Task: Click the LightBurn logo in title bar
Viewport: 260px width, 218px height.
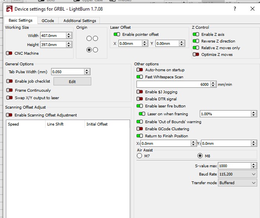Action: (x=9, y=9)
